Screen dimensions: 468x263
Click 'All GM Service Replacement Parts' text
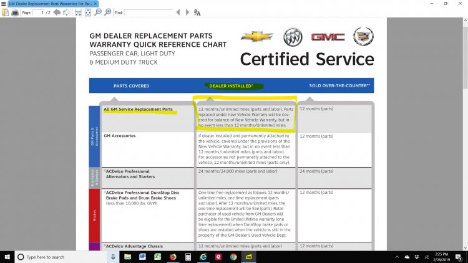pos(138,109)
